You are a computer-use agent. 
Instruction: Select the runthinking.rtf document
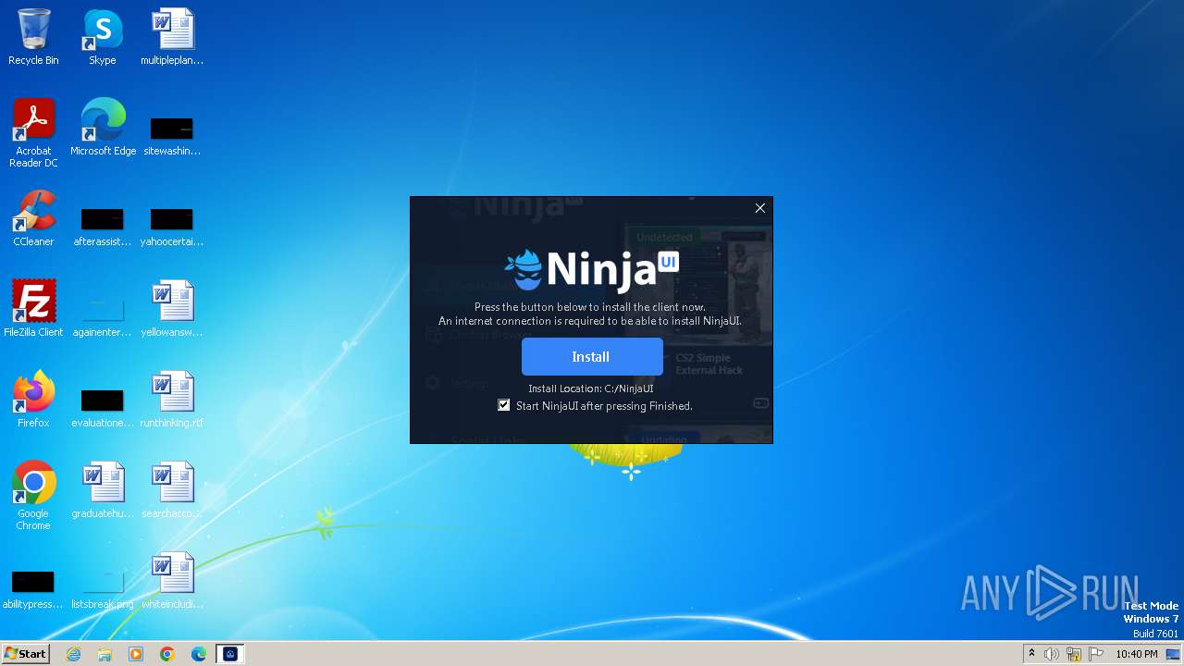pos(172,400)
